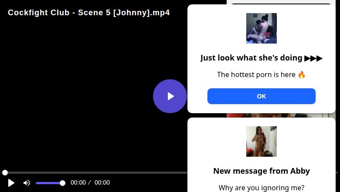This screenshot has width=340, height=192.
Task: Click the seek bar handle at start
Action: [x=5, y=173]
